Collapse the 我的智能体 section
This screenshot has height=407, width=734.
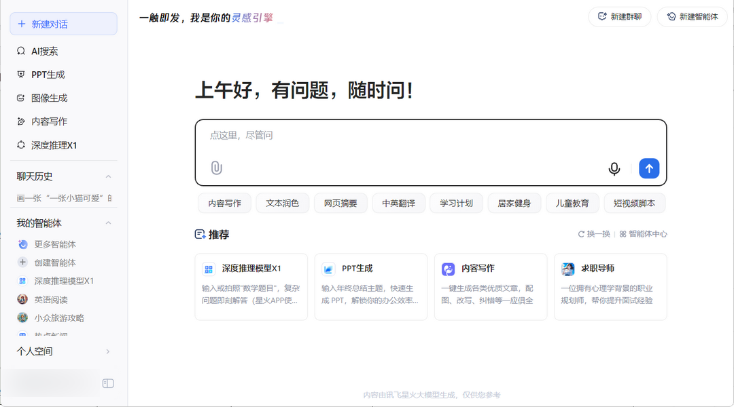click(x=108, y=223)
